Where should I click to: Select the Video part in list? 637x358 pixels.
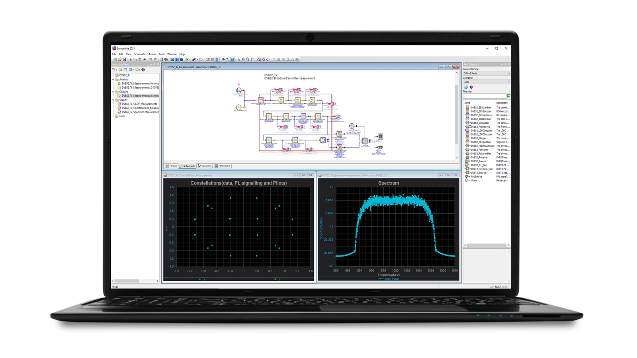[474, 181]
